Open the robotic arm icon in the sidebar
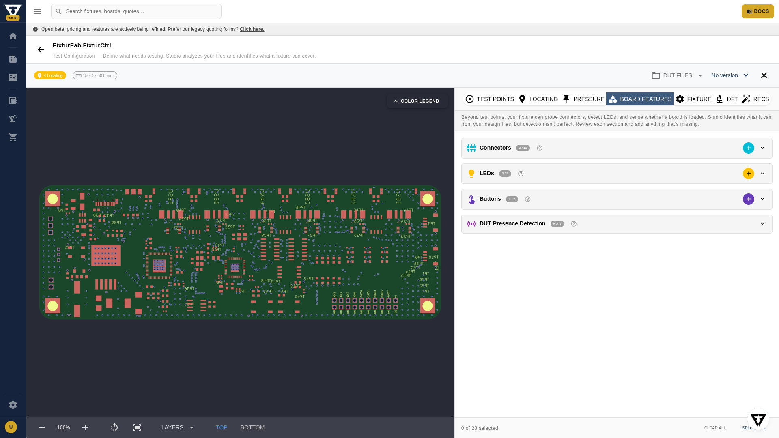The height and width of the screenshot is (438, 779). pyautogui.click(x=13, y=119)
